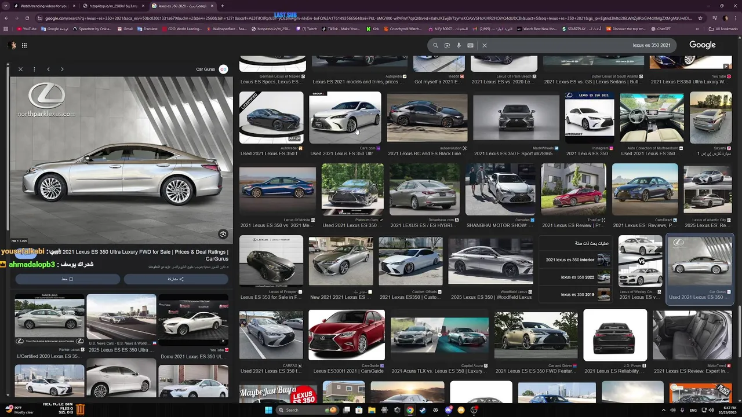742x417 pixels.
Task: Bookmark this page with the star icon
Action: [700, 18]
